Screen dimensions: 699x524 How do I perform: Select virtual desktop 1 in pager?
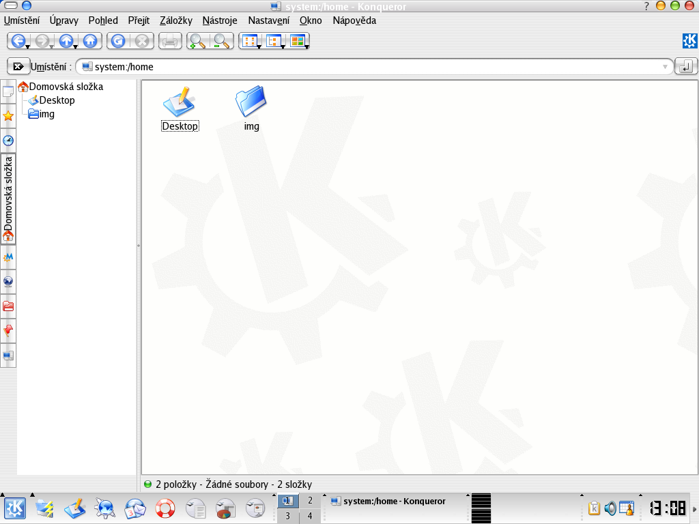tap(288, 501)
